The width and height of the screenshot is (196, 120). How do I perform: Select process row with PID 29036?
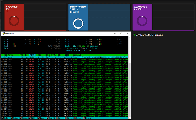click(x=65, y=98)
